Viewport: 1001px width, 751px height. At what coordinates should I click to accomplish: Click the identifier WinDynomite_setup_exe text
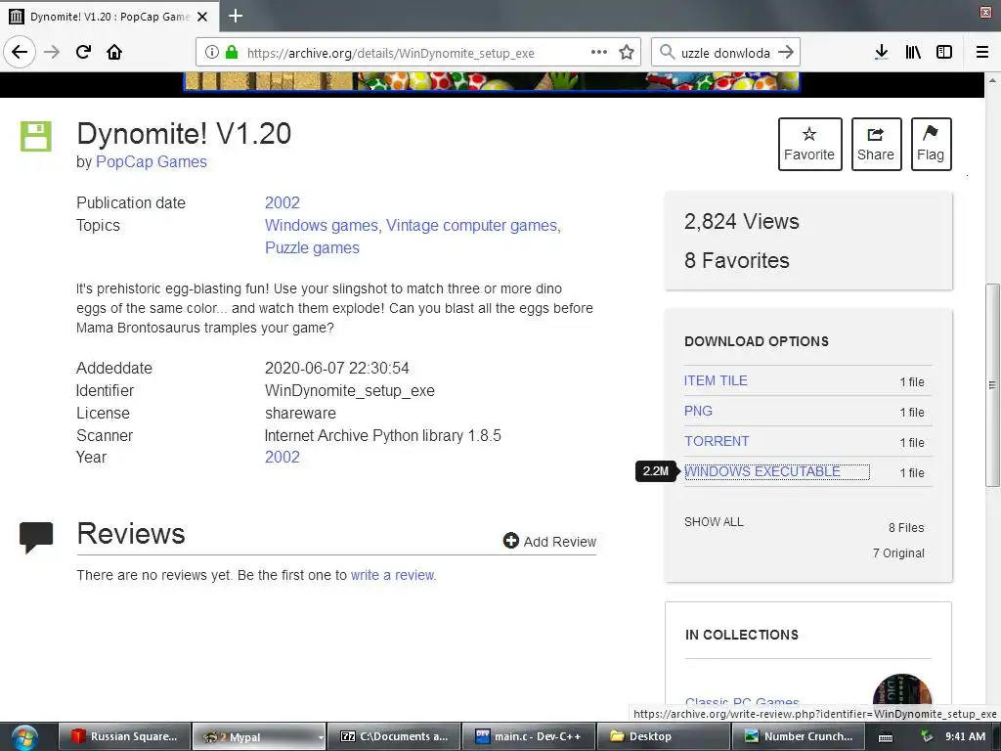coord(350,391)
